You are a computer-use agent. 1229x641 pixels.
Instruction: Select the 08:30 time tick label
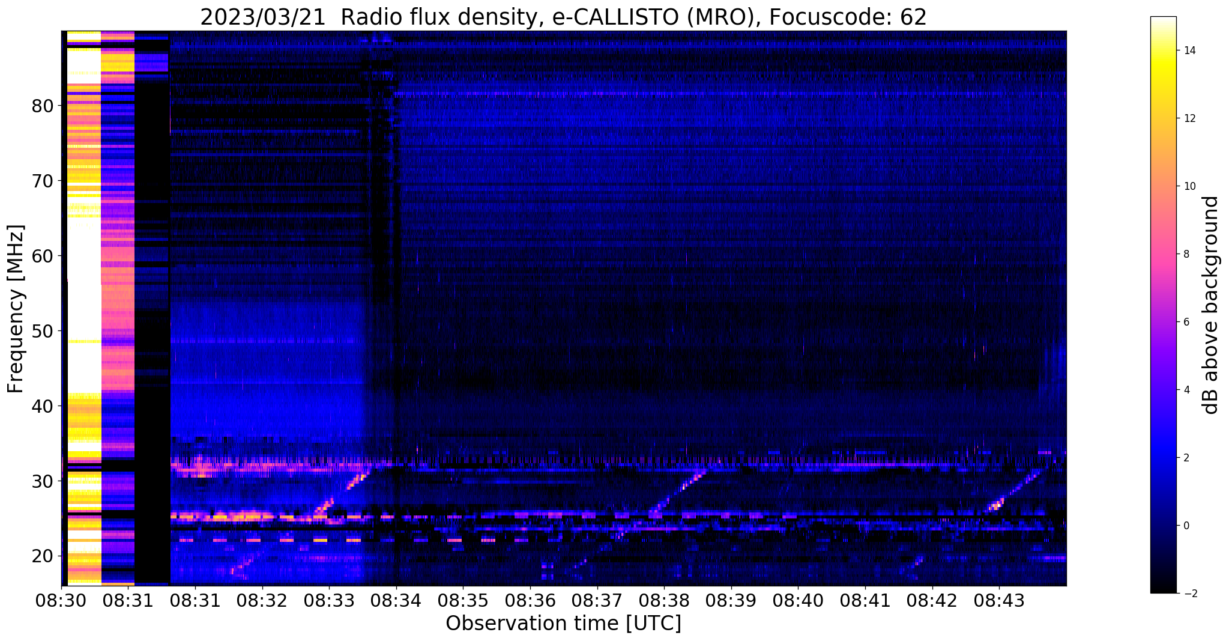tap(61, 600)
